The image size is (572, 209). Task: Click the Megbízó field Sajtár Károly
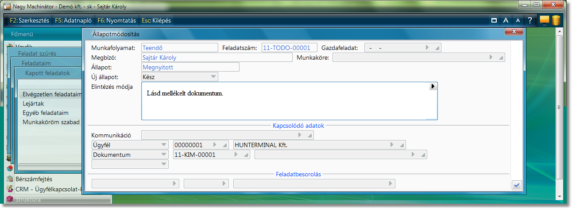tap(217, 57)
